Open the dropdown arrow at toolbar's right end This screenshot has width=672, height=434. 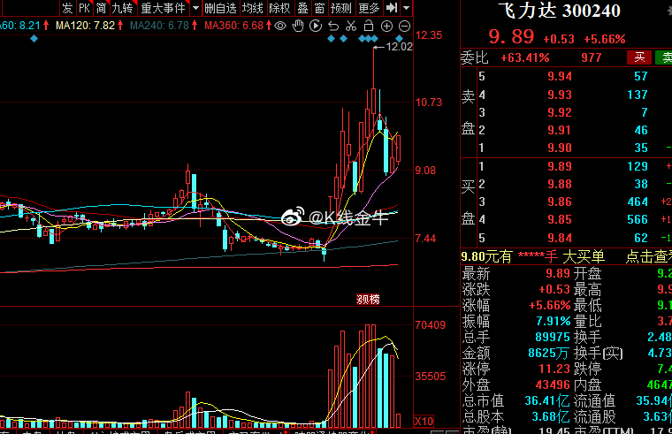tap(406, 8)
